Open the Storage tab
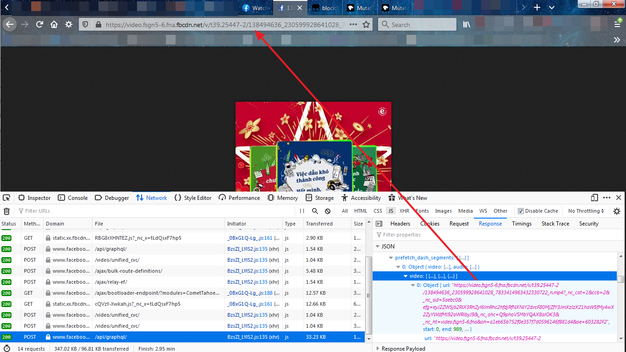The width and height of the screenshot is (626, 352). click(320, 198)
